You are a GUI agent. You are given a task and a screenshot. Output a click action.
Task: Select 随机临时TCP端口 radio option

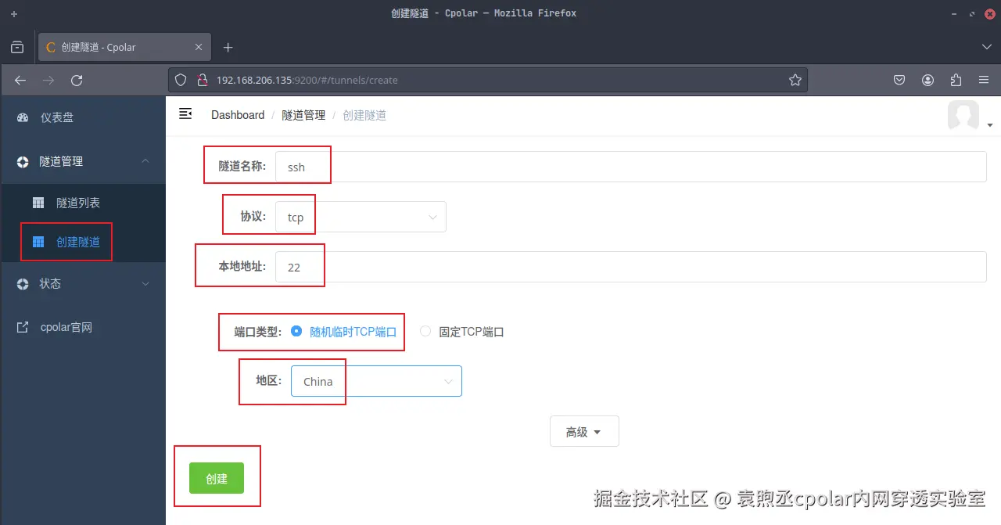344,331
